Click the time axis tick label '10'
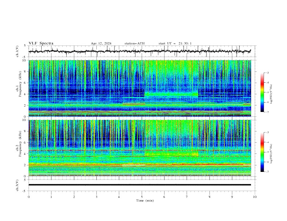 255,197
